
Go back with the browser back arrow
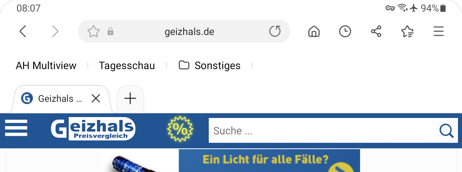pos(23,31)
